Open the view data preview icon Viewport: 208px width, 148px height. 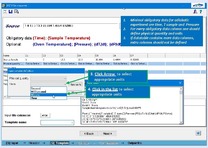tap(17, 12)
